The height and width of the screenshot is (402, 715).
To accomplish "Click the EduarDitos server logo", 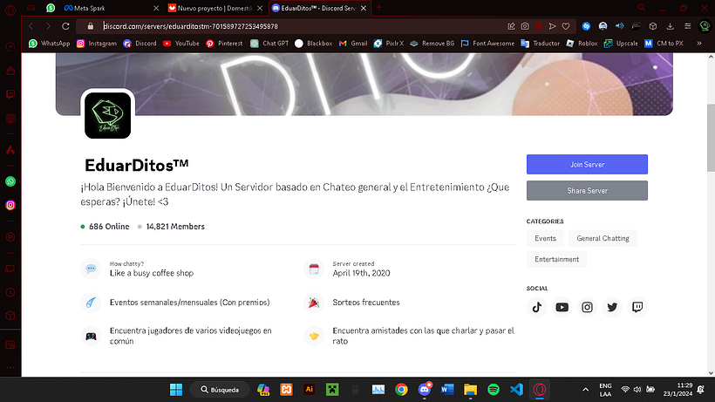I will pos(107,115).
